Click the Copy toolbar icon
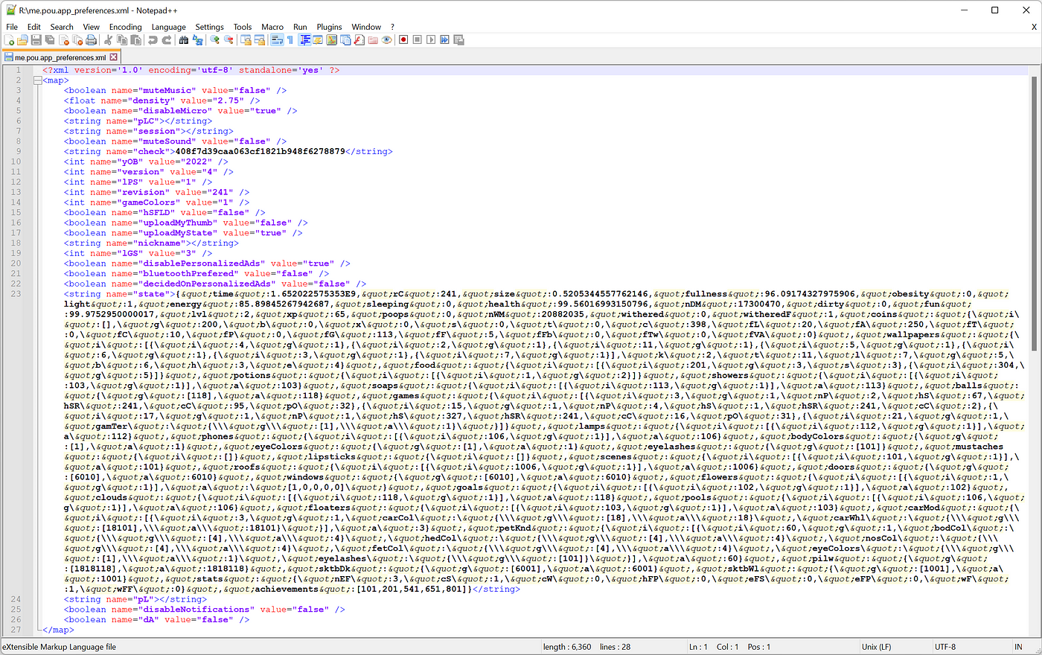Screen dimensions: 1042x655 click(121, 40)
